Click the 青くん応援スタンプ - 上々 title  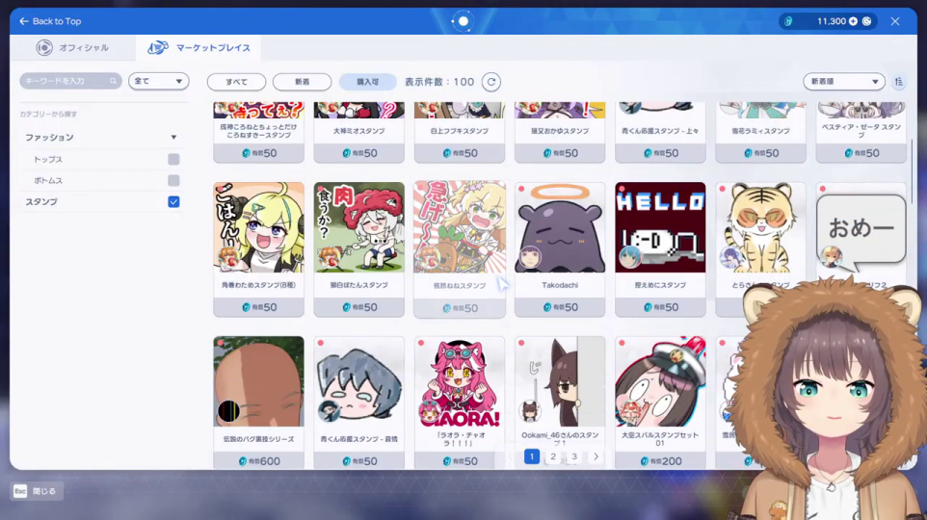coord(660,131)
